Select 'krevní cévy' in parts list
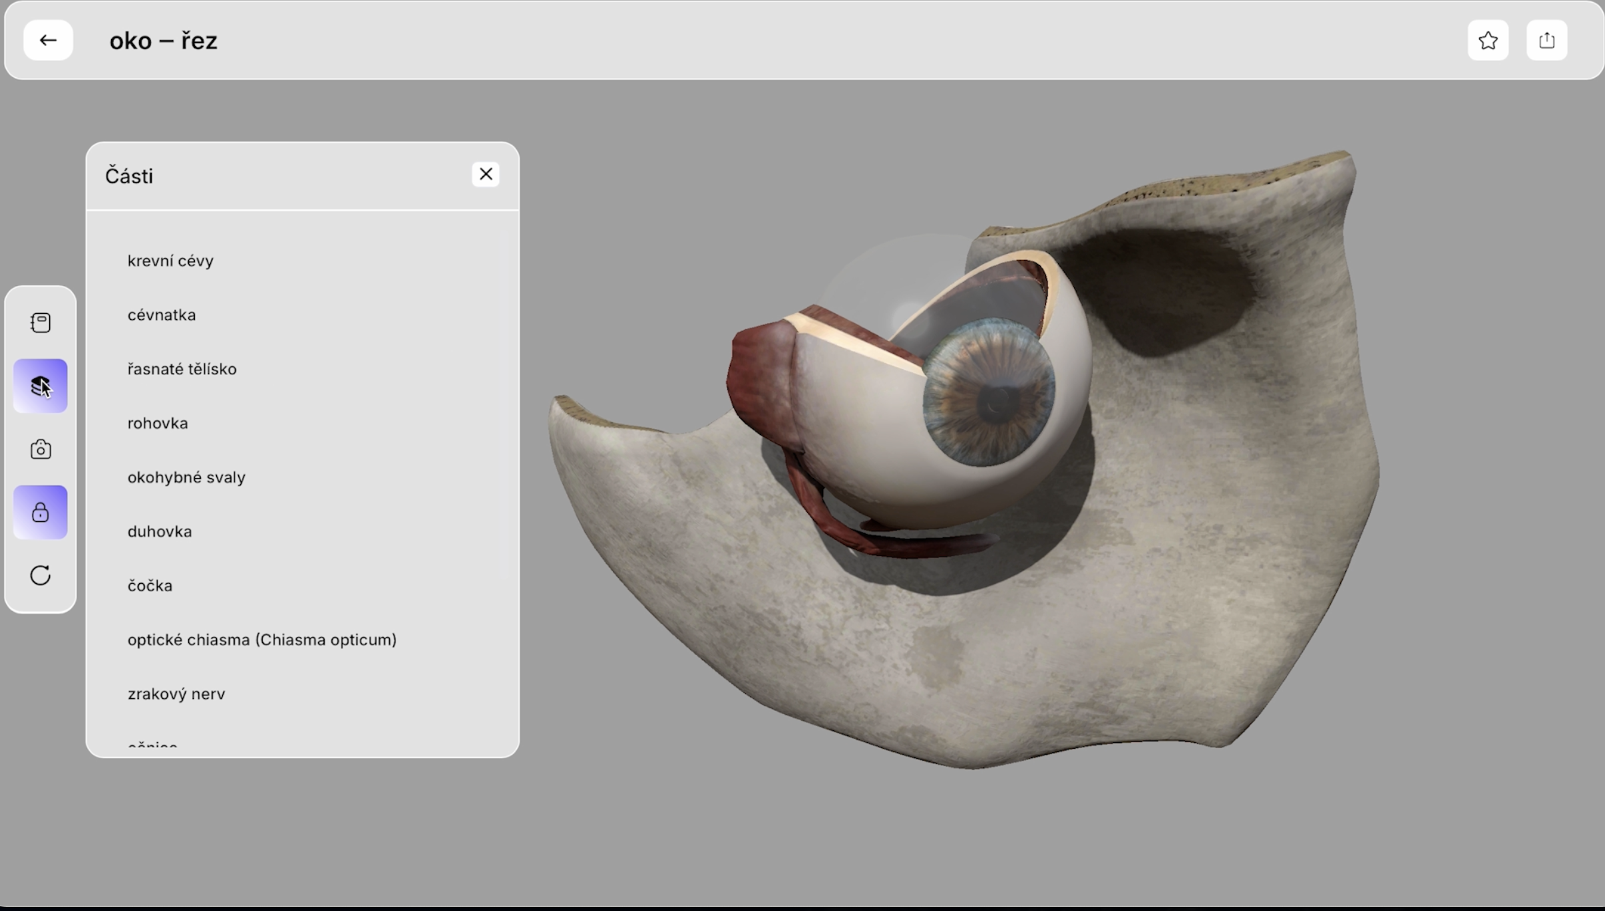This screenshot has width=1605, height=911. (x=170, y=261)
